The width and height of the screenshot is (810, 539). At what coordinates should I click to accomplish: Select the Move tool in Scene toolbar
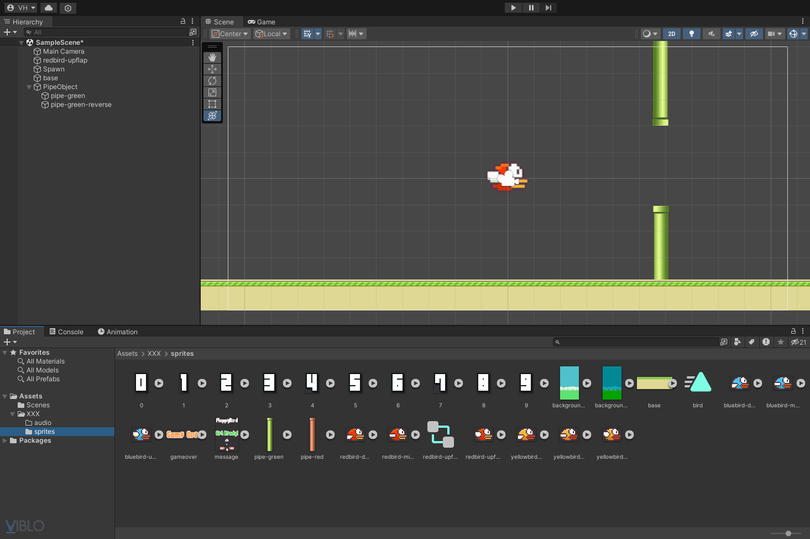click(212, 69)
